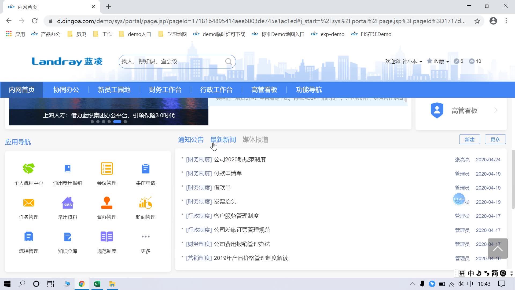Screen dimensions: 515x290
Task: Expand the 钟小本 user dropdown
Action: point(413,61)
